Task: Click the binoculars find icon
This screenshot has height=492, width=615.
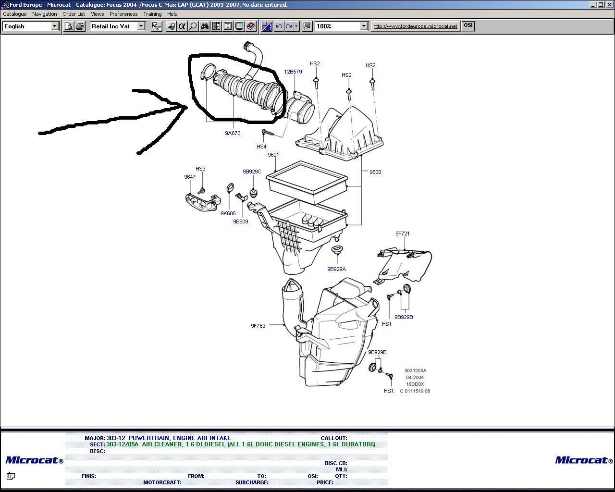Action: tap(205, 26)
